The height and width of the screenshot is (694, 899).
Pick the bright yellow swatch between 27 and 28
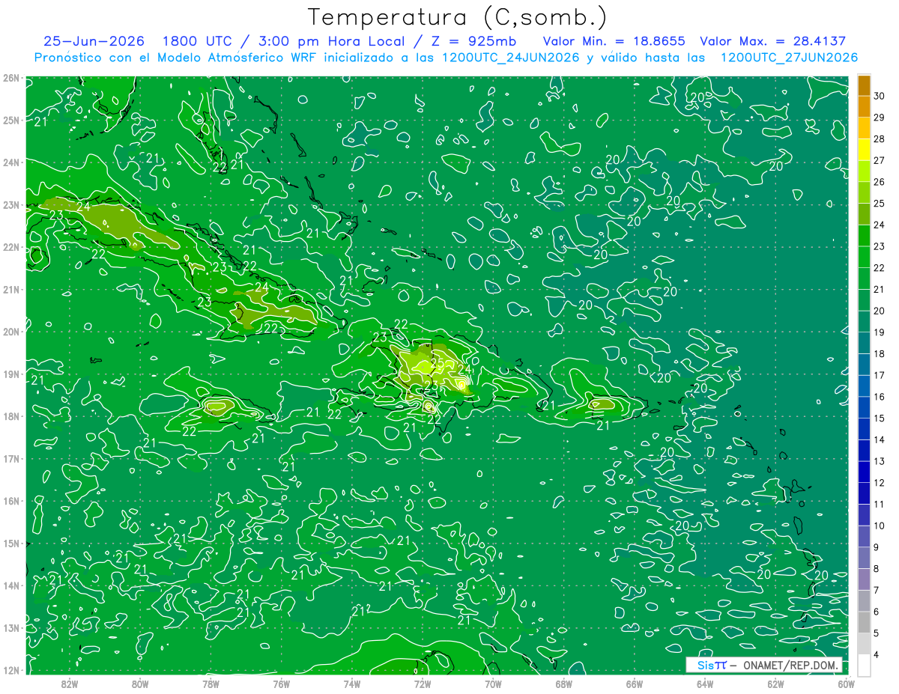[x=864, y=150]
